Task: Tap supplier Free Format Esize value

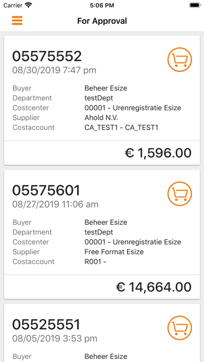Action: click(x=114, y=252)
